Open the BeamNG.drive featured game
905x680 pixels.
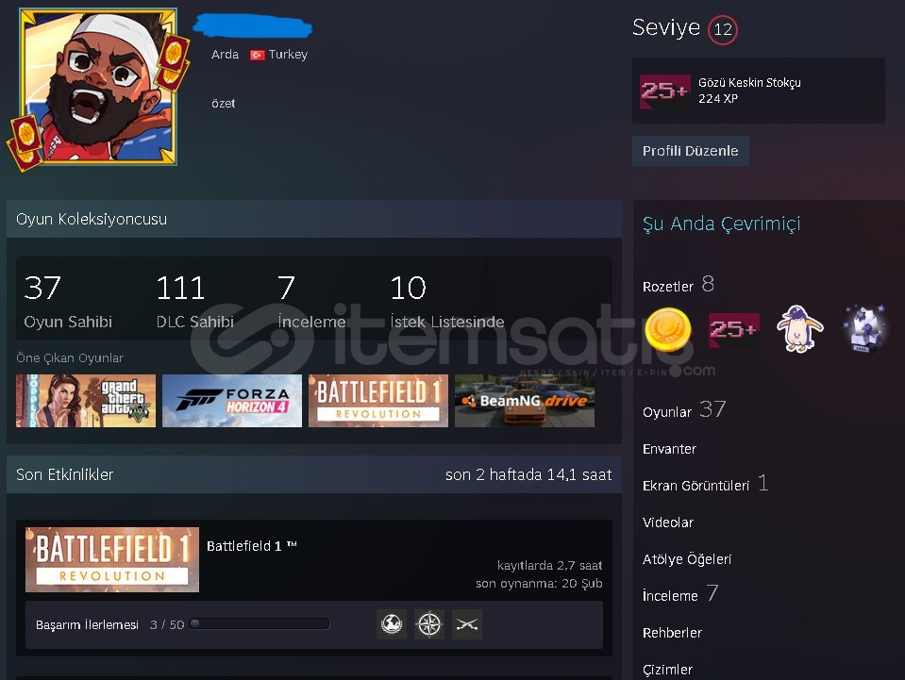pyautogui.click(x=525, y=401)
